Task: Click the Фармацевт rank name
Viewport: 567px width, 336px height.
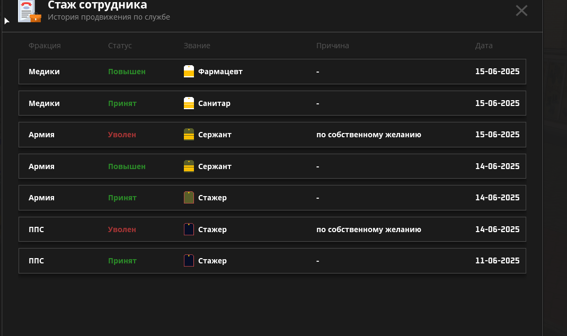Action: (220, 72)
